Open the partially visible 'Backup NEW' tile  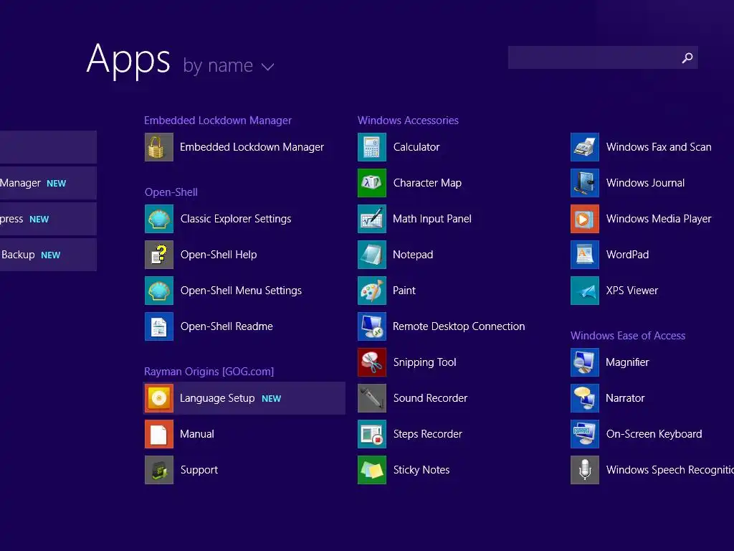point(48,255)
